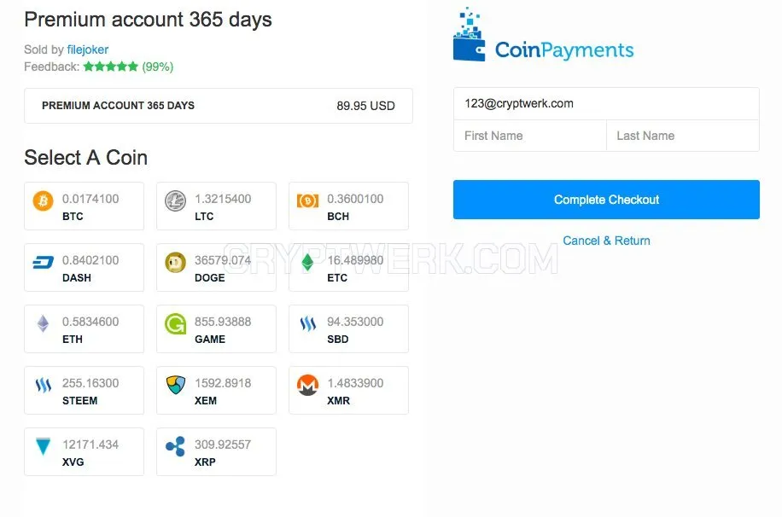Screen dimensions: 782x517
Task: Click the First Name field
Action: pos(530,136)
